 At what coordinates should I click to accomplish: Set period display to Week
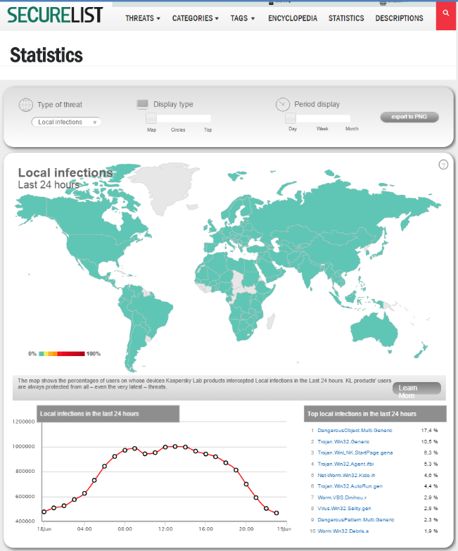coord(322,129)
